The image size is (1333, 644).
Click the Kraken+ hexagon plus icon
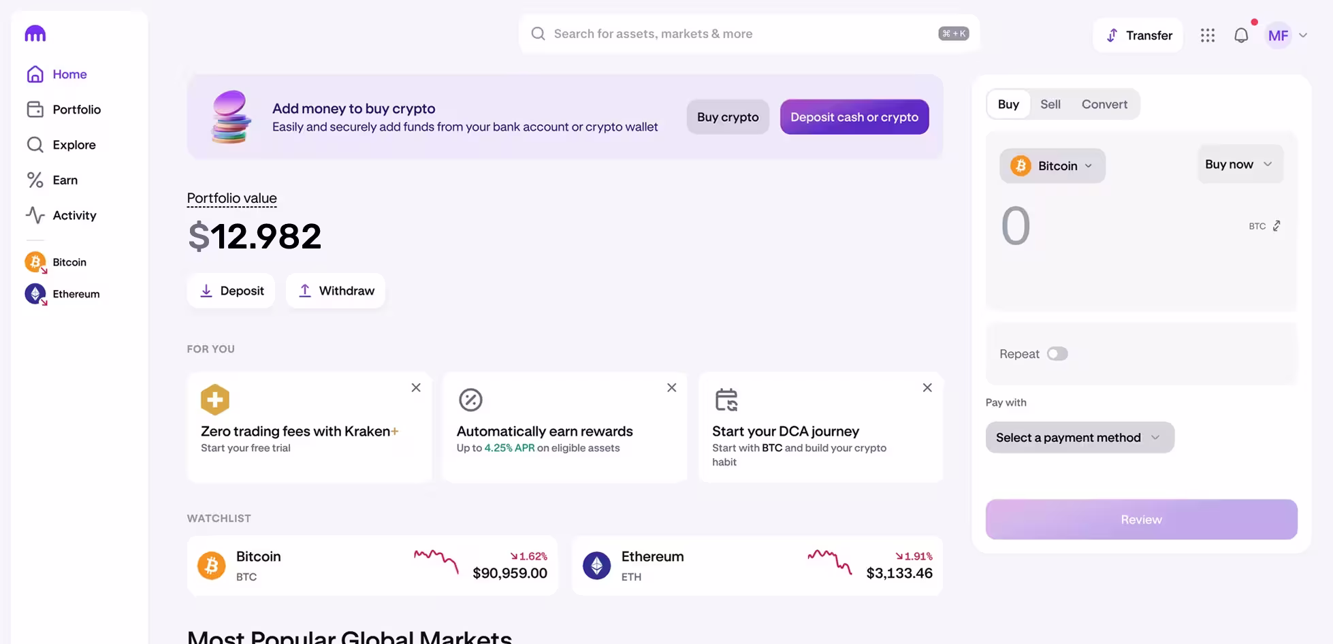tap(215, 400)
